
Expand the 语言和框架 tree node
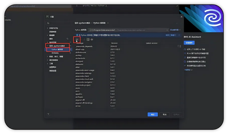coord(47,60)
